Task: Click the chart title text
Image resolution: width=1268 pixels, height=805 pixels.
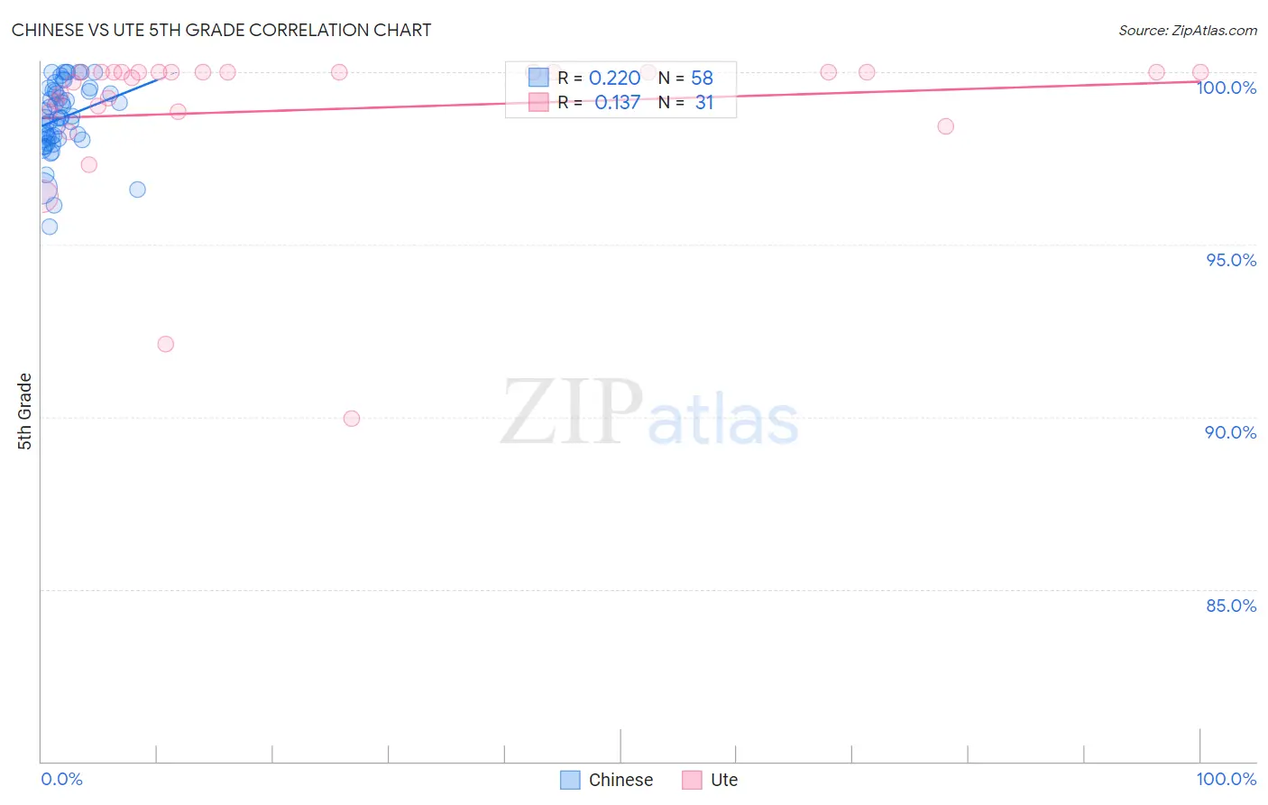Action: pos(221,30)
